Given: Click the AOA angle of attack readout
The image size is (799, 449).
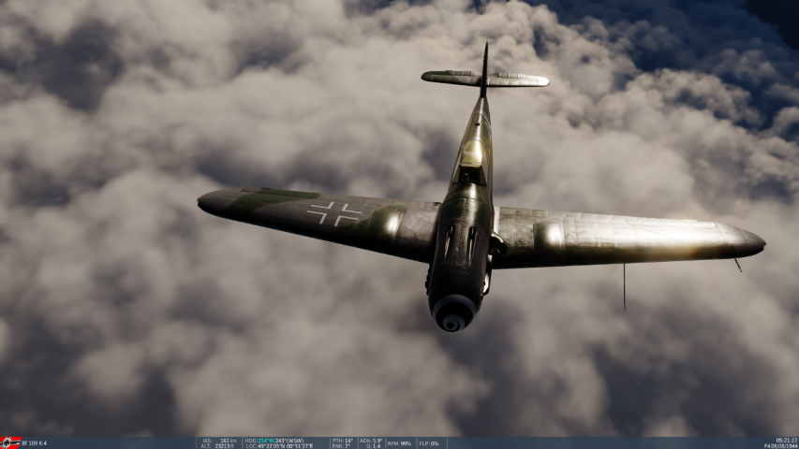Looking at the screenshot, I should click(371, 440).
